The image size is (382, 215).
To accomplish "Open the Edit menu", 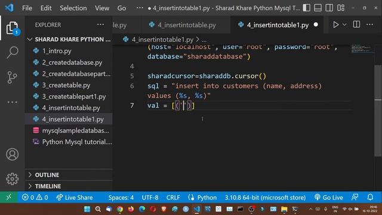I will pos(46,8).
